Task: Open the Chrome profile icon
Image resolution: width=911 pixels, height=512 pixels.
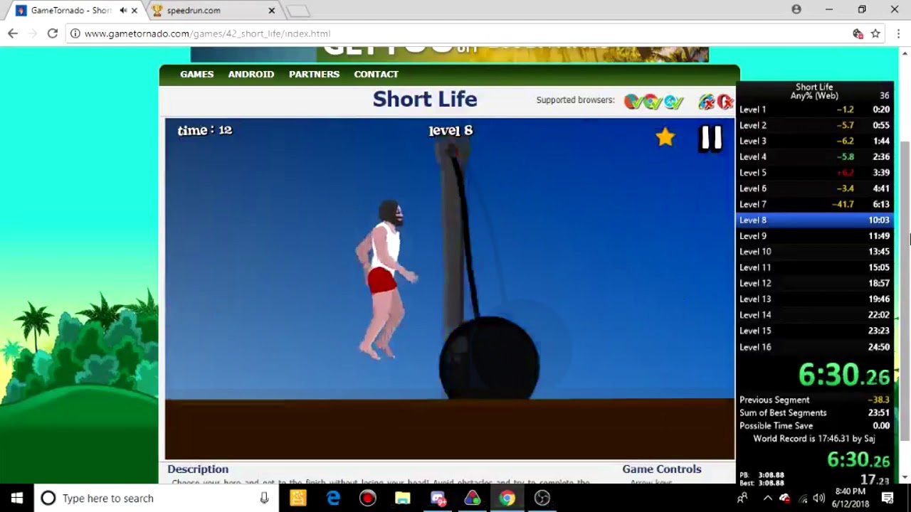Action: tap(796, 9)
